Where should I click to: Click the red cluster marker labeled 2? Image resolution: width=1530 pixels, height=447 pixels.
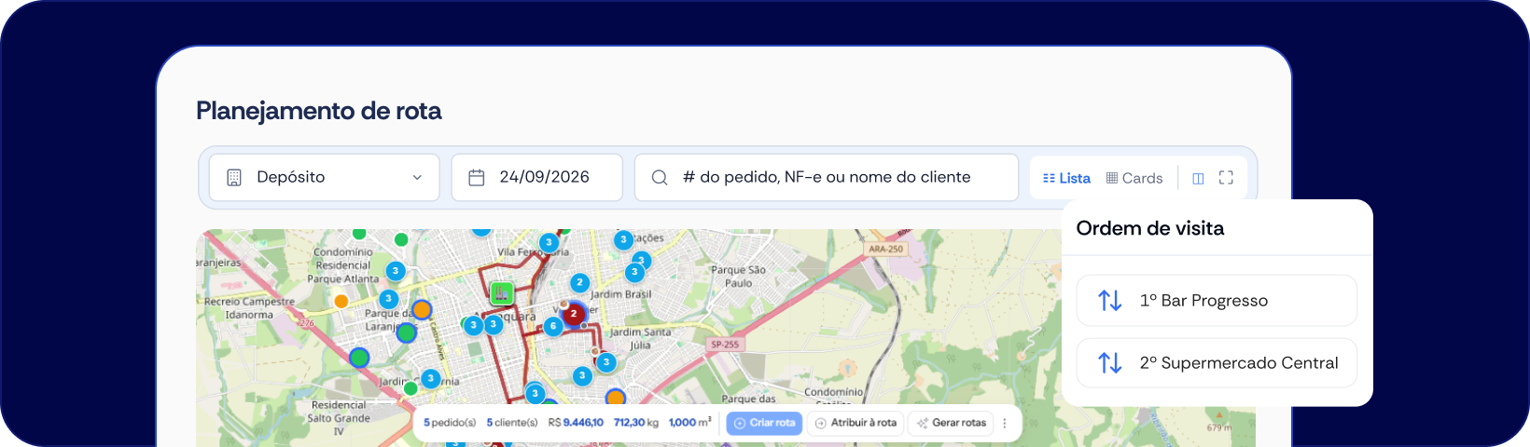[x=574, y=314]
